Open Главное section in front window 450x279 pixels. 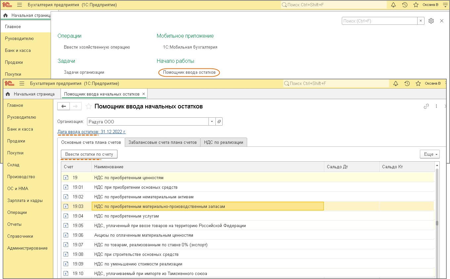(15, 105)
